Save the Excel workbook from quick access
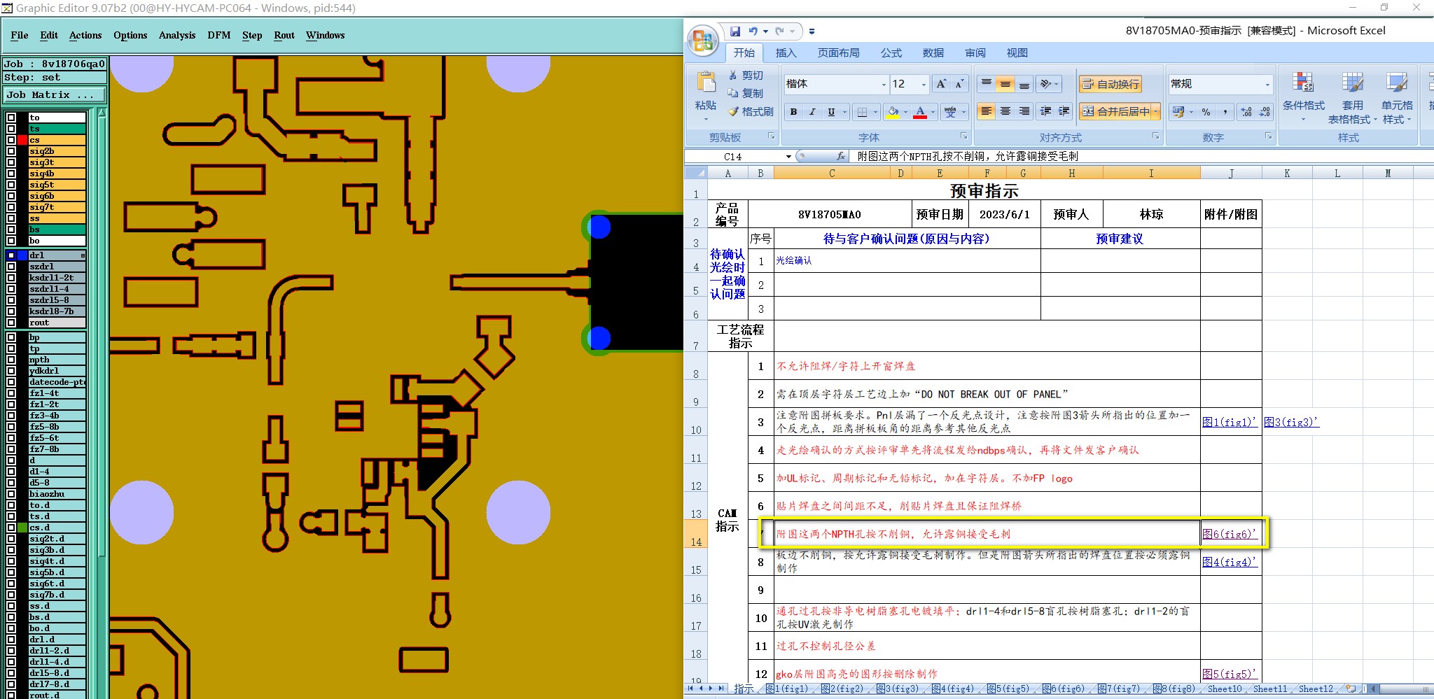This screenshot has height=699, width=1434. pos(735,31)
